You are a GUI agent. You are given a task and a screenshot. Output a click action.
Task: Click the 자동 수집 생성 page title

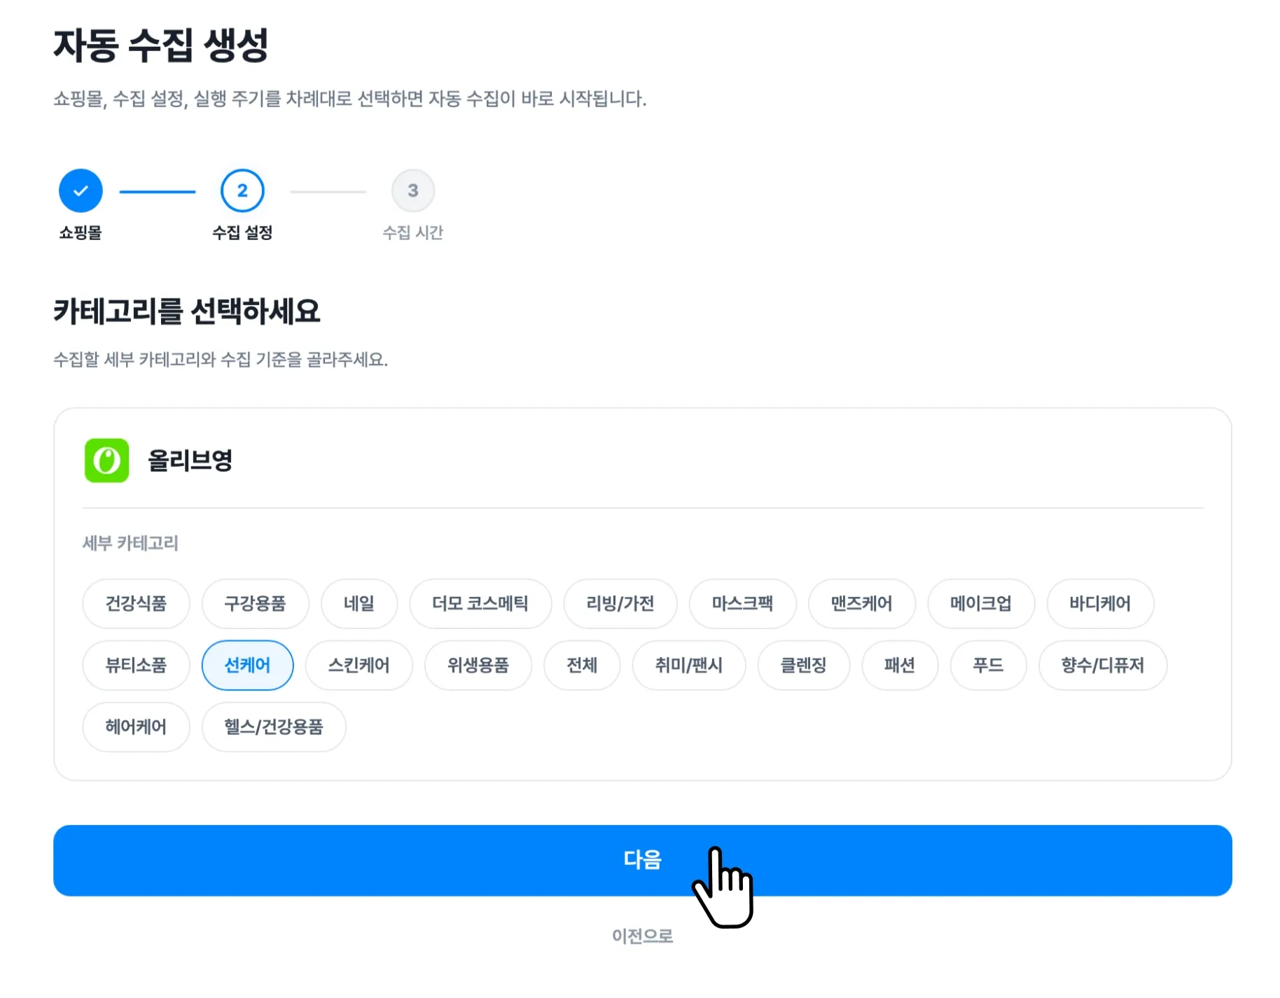[x=161, y=45]
